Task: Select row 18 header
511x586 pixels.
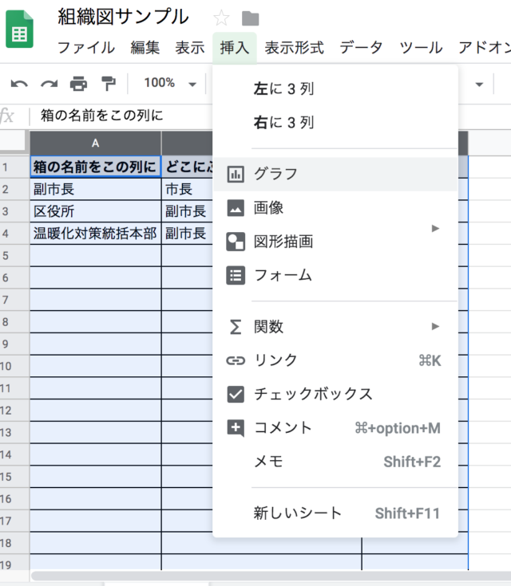Action: coord(14,543)
